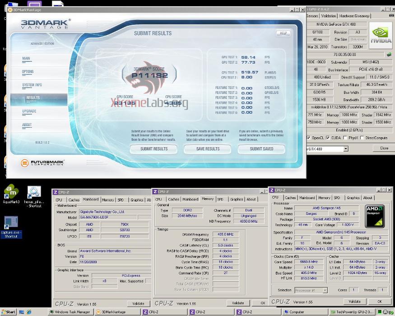Open the hexus_pifa shortcut desktop icon
Screen dimensions: 395x316
point(34,197)
